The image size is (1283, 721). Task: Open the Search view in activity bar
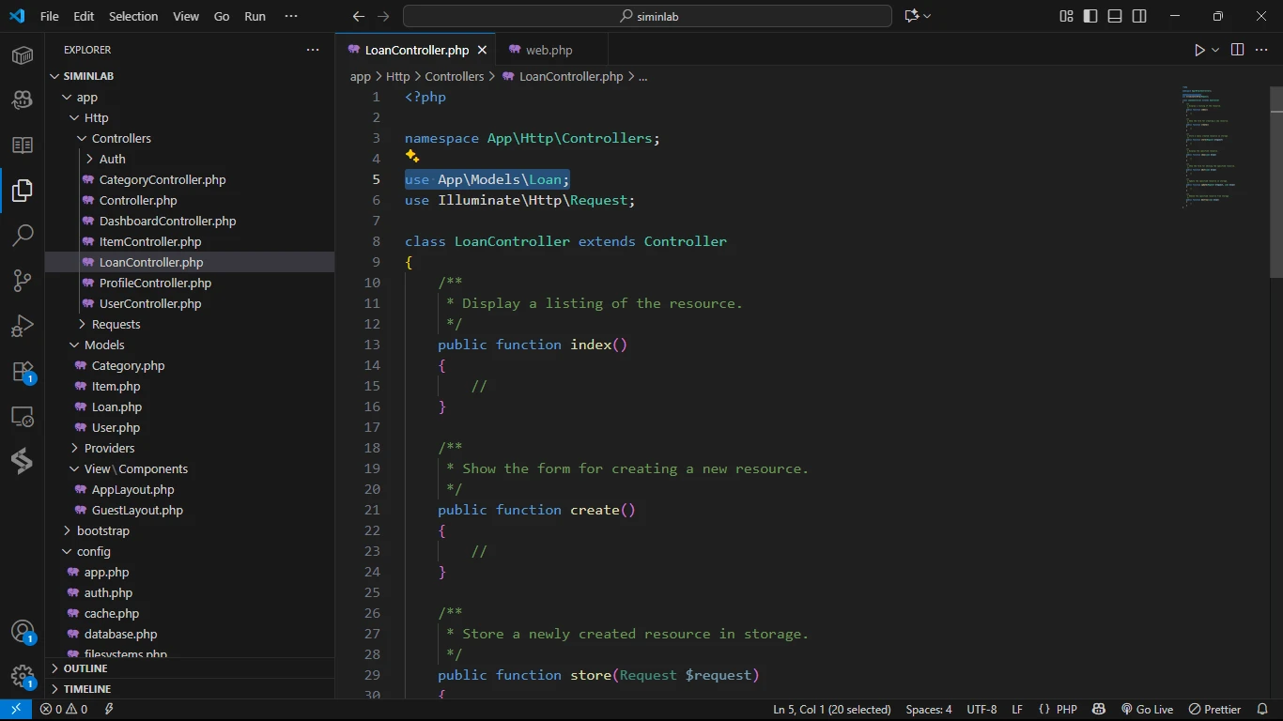[x=23, y=235]
